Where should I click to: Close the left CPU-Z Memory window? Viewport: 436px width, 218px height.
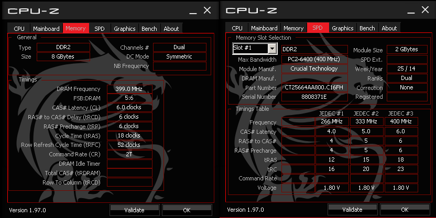207,10
